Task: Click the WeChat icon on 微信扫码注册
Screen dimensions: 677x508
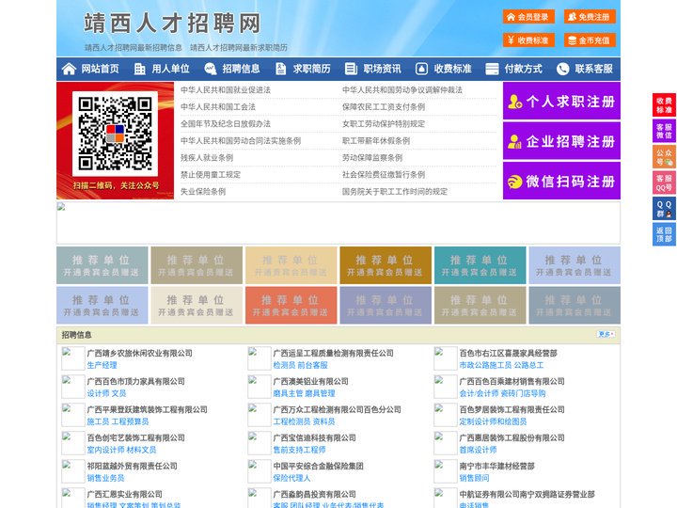Action: click(x=514, y=182)
